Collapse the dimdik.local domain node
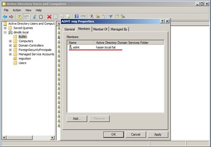Viewport: 211px width, 147px height. pyautogui.click(x=5, y=32)
